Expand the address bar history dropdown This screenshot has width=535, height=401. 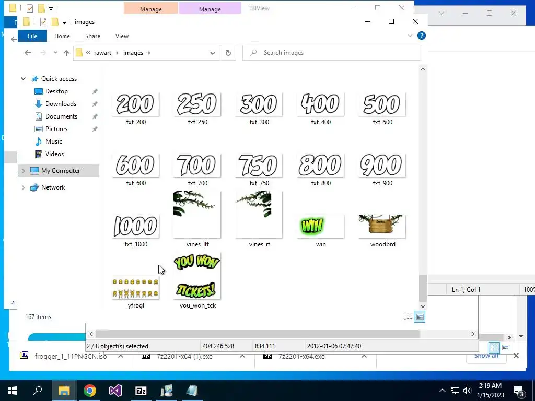[213, 53]
